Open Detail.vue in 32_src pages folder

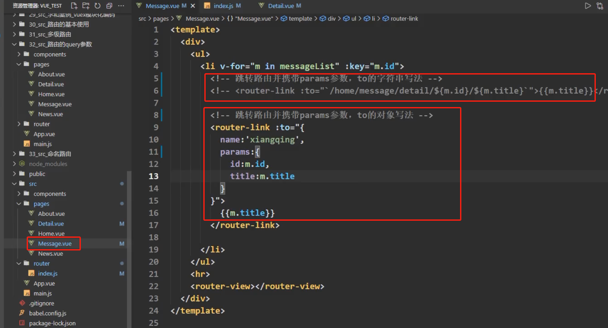51,84
